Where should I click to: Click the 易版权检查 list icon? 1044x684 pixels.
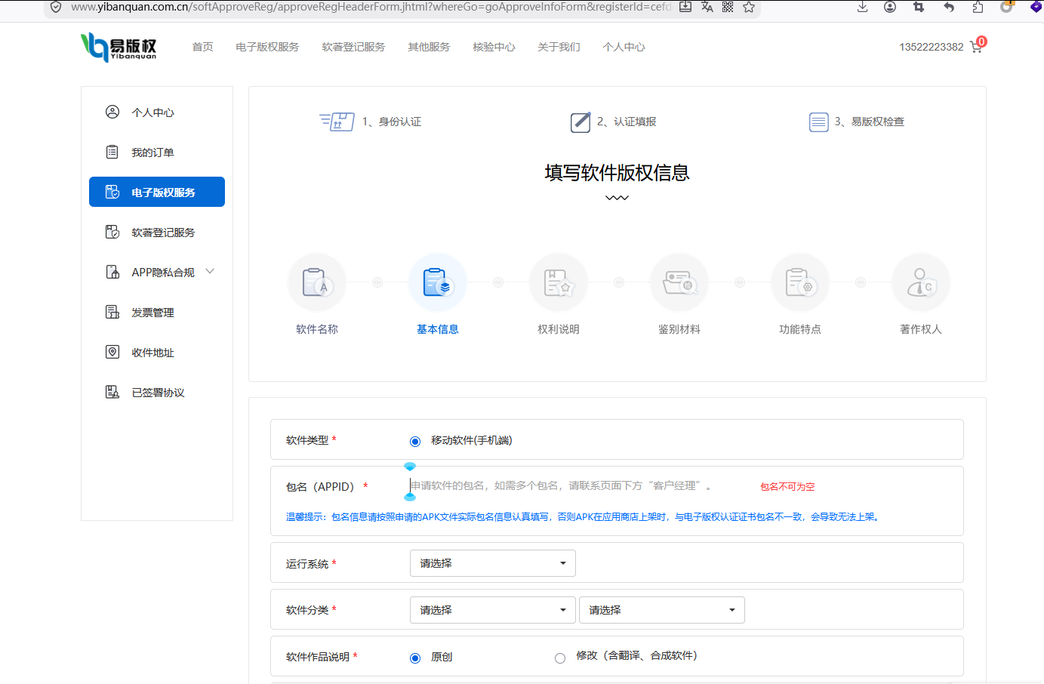819,122
